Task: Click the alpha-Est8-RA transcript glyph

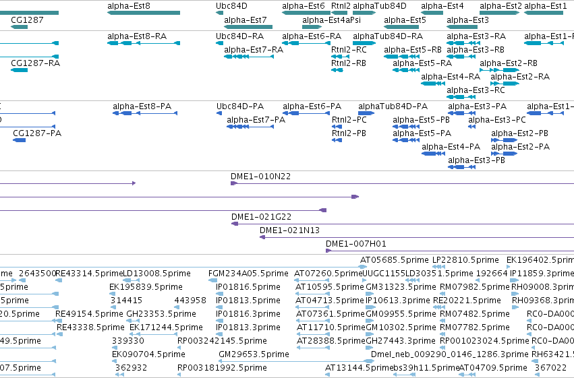Action: [144, 43]
